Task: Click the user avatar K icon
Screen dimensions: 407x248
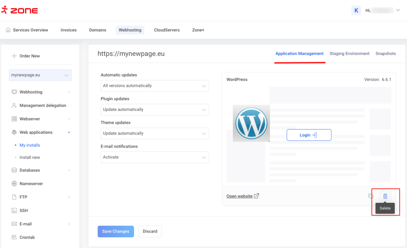Action: point(356,10)
